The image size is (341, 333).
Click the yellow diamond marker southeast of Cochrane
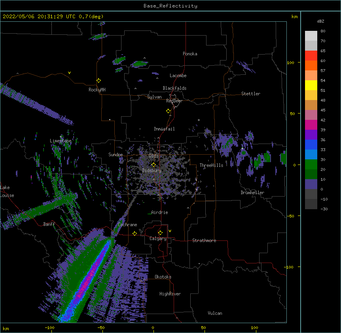[135, 233]
